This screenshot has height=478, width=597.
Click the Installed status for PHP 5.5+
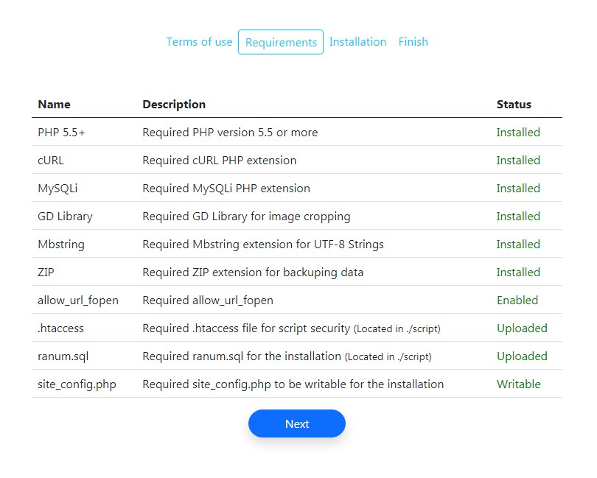click(518, 133)
